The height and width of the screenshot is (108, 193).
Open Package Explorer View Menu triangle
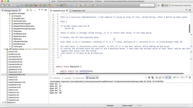(39, 10)
